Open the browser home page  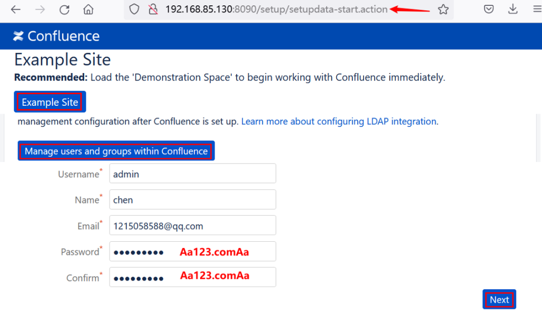(88, 10)
